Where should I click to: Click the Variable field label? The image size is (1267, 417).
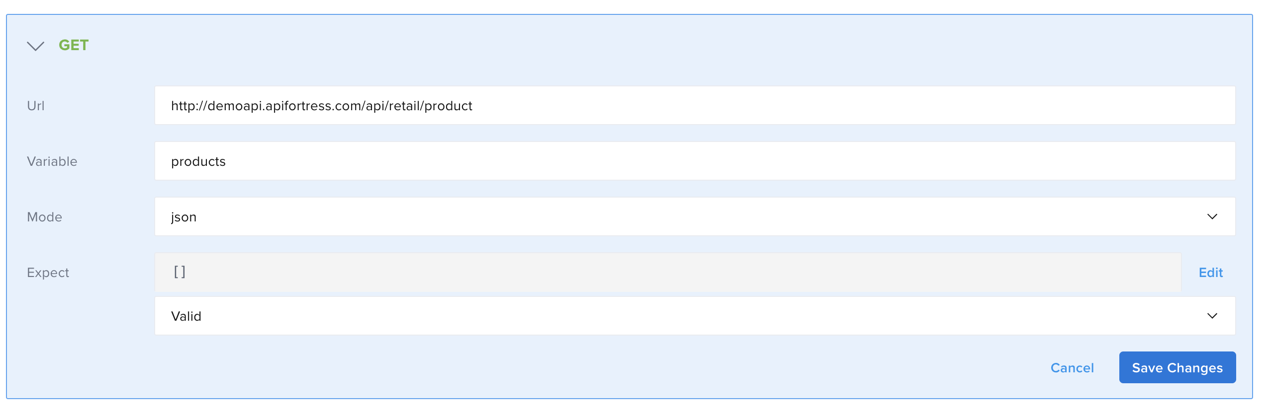pyautogui.click(x=52, y=161)
